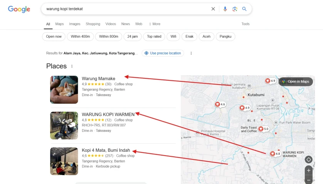Click Primaya Hospital Pasar Kemis label
This screenshot has height=184, width=323.
point(213,133)
